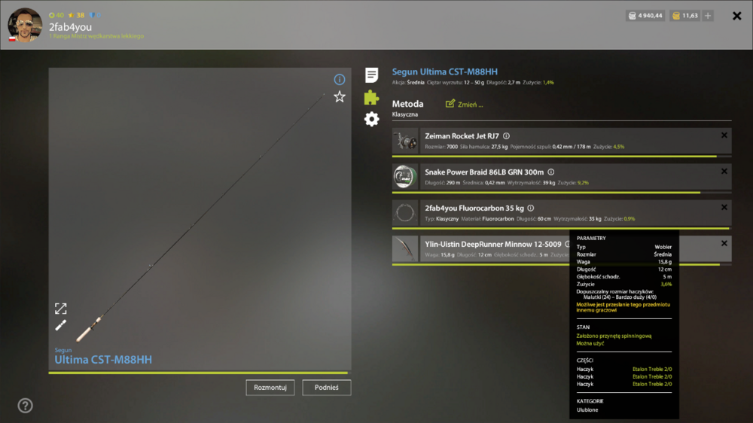Click the player name 2fab4you

pyautogui.click(x=70, y=27)
